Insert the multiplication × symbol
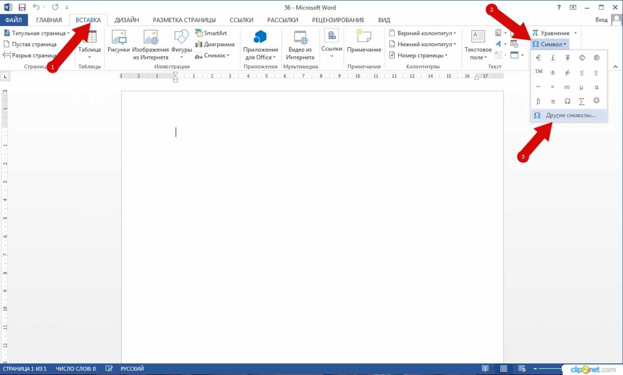 [553, 87]
